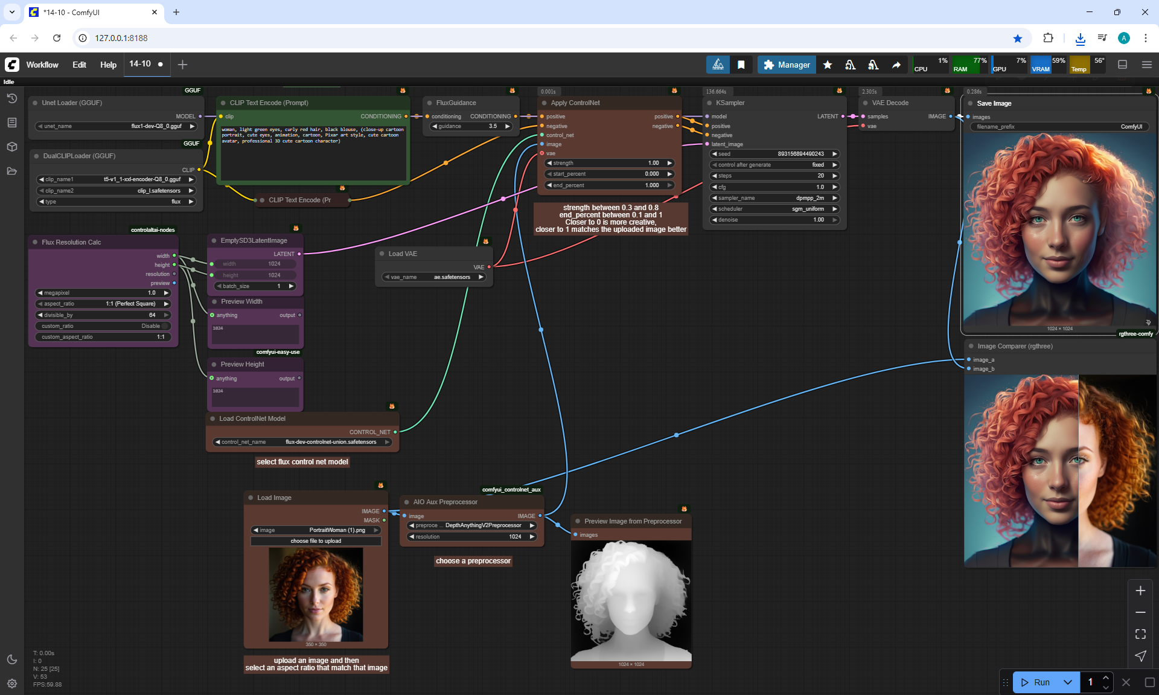Click the star favorites toolbar icon
This screenshot has width=1159, height=695.
[828, 65]
